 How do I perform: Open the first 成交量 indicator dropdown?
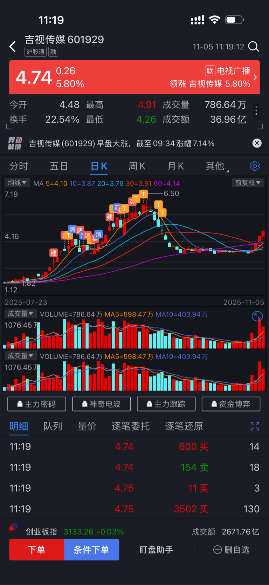(20, 314)
